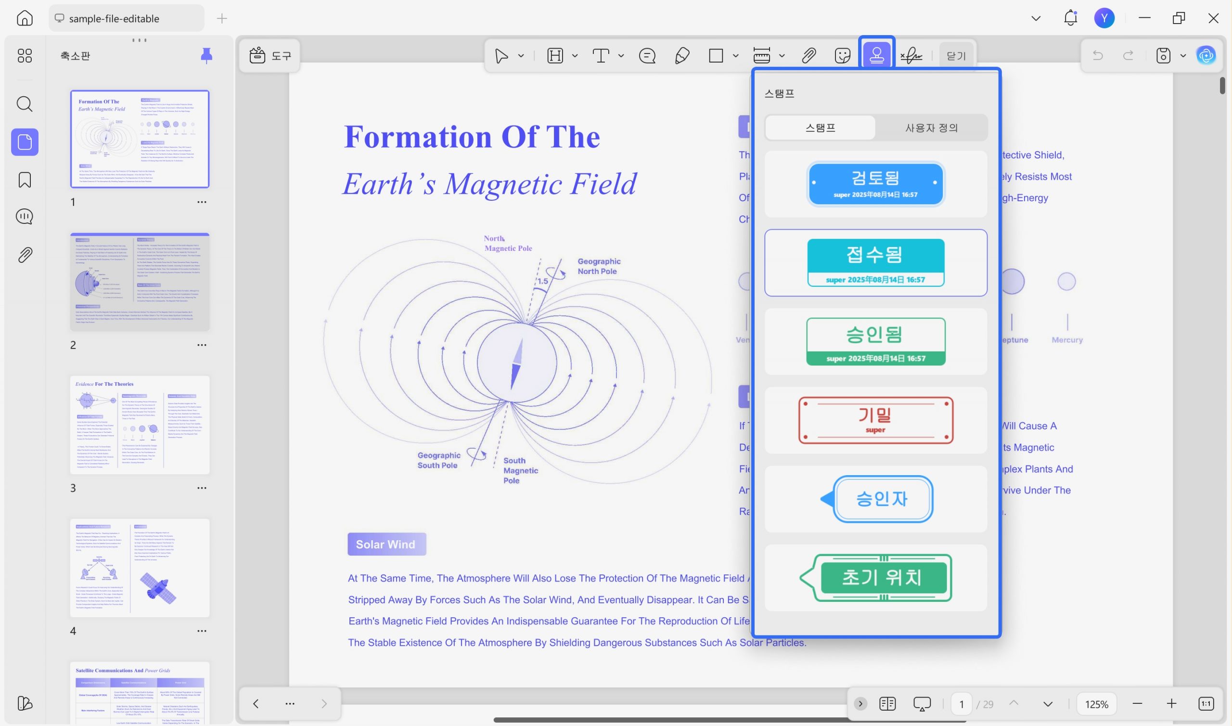Click the bottom-left sidebar layers icon
Image resolution: width=1232 pixels, height=726 pixels.
25,703
